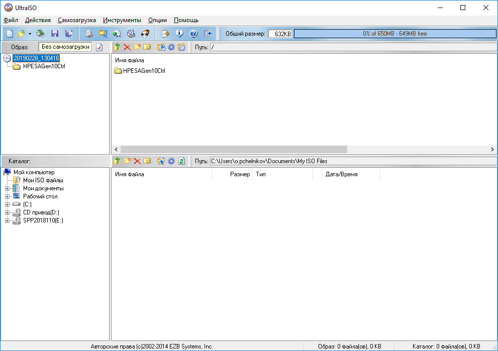Click the New image toolbar icon
Screen dimensions: 498x351
pos(10,34)
